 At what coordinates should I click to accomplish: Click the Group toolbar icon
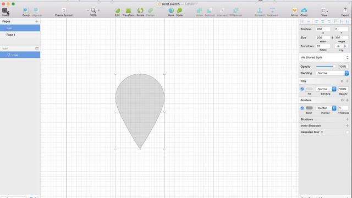coord(26,10)
